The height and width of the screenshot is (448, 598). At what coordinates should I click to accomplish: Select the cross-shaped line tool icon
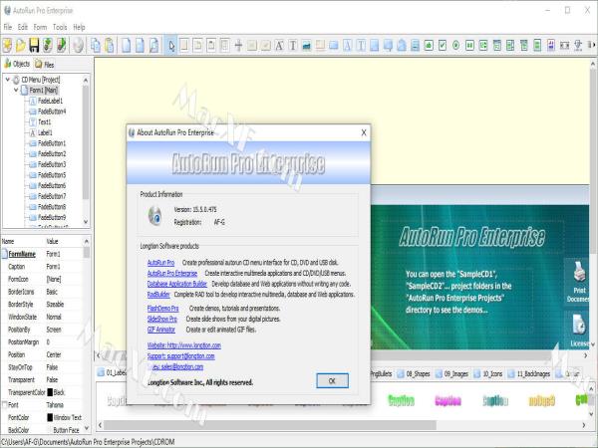tap(238, 46)
